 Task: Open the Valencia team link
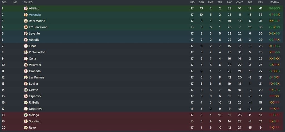(x=35, y=15)
